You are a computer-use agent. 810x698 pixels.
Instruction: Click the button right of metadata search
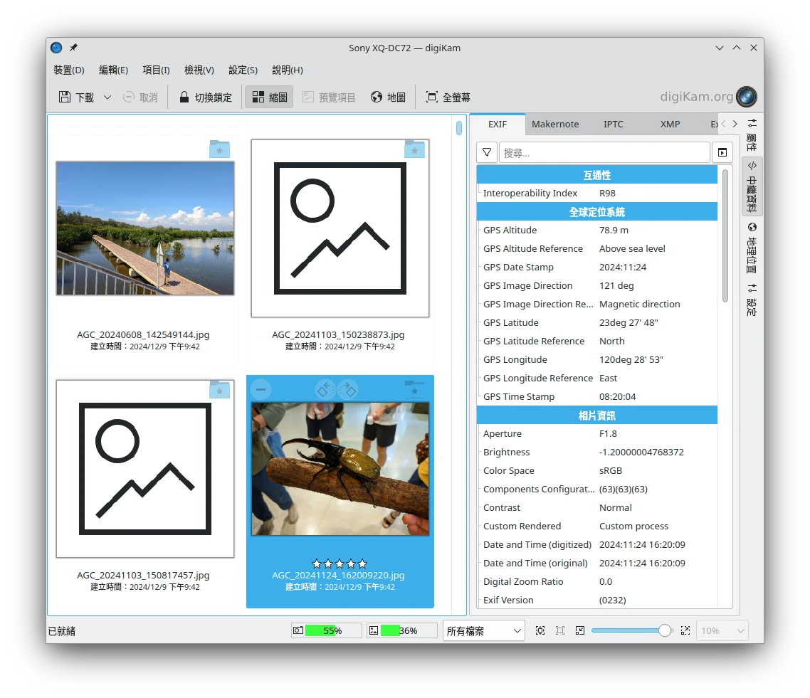click(x=722, y=152)
